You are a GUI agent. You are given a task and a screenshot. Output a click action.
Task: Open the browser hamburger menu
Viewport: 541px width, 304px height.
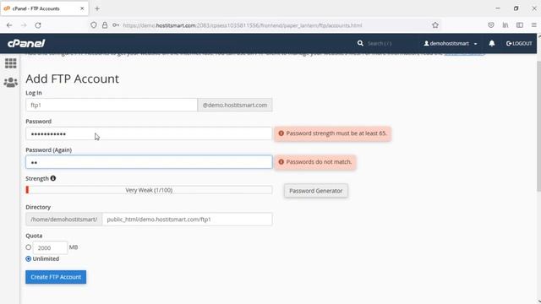pos(533,25)
